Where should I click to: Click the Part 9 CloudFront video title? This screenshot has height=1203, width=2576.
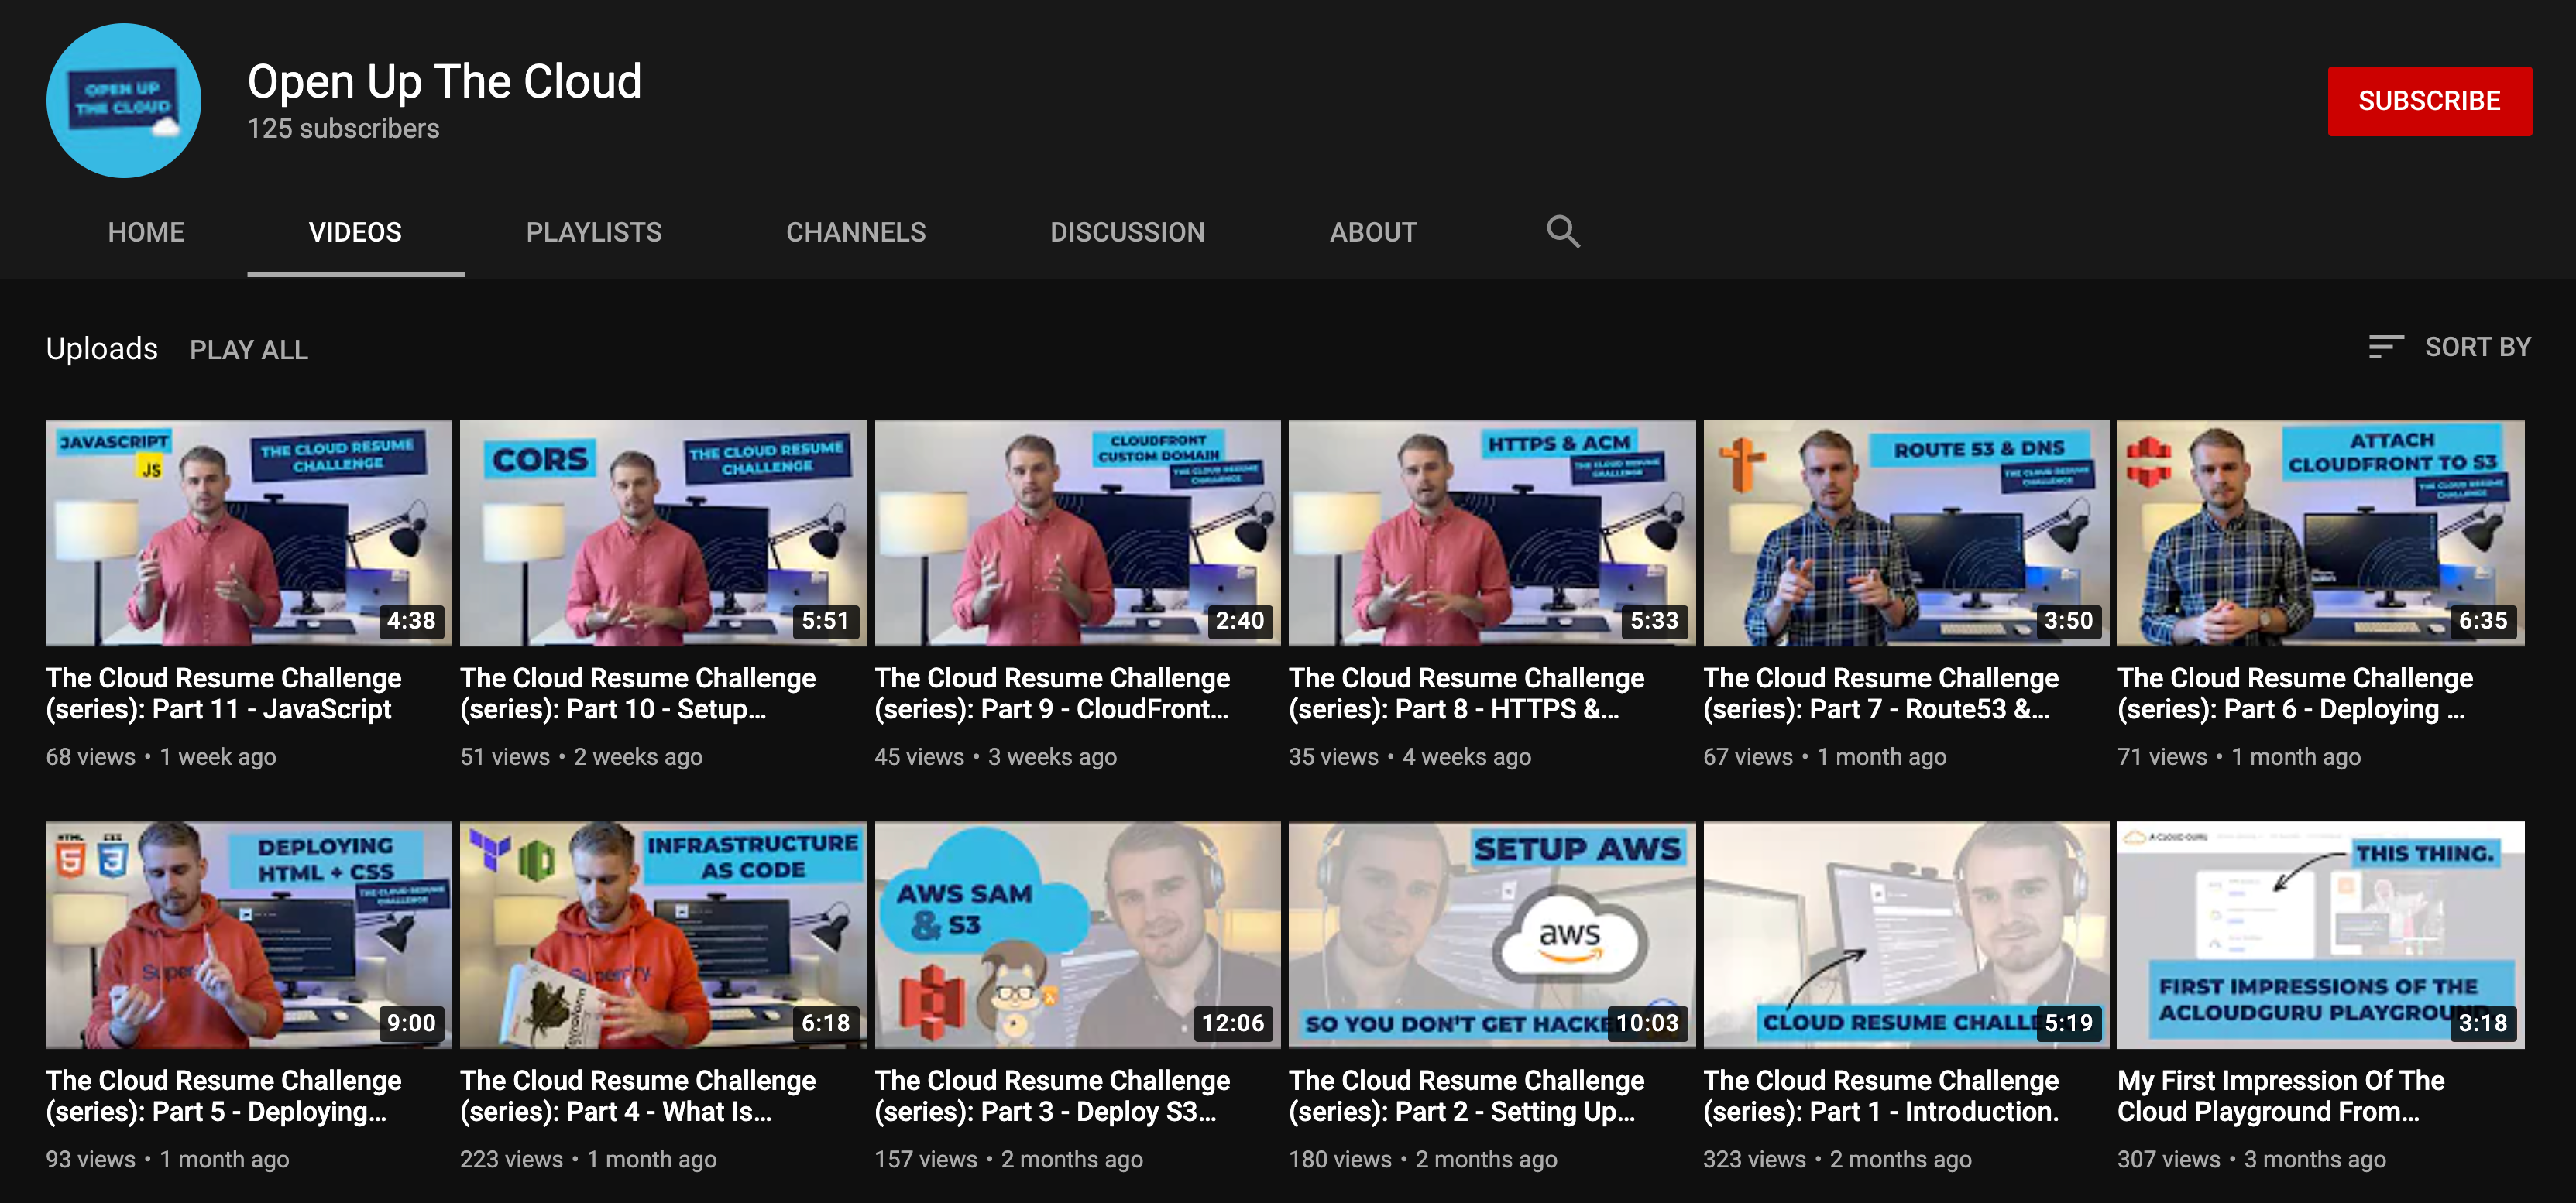point(1051,694)
